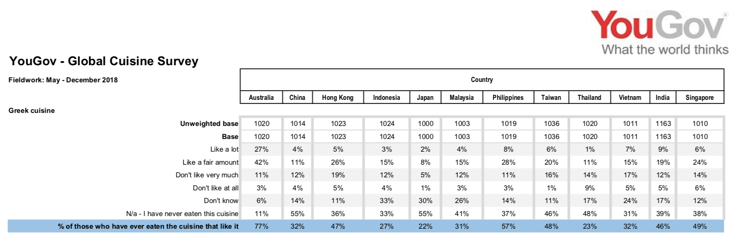Select the 'Like a lot' row label

tap(224, 149)
